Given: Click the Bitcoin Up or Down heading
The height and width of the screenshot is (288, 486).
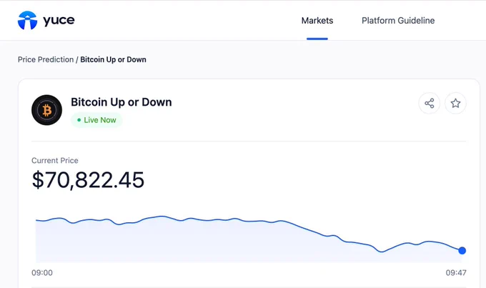Looking at the screenshot, I should (x=121, y=102).
